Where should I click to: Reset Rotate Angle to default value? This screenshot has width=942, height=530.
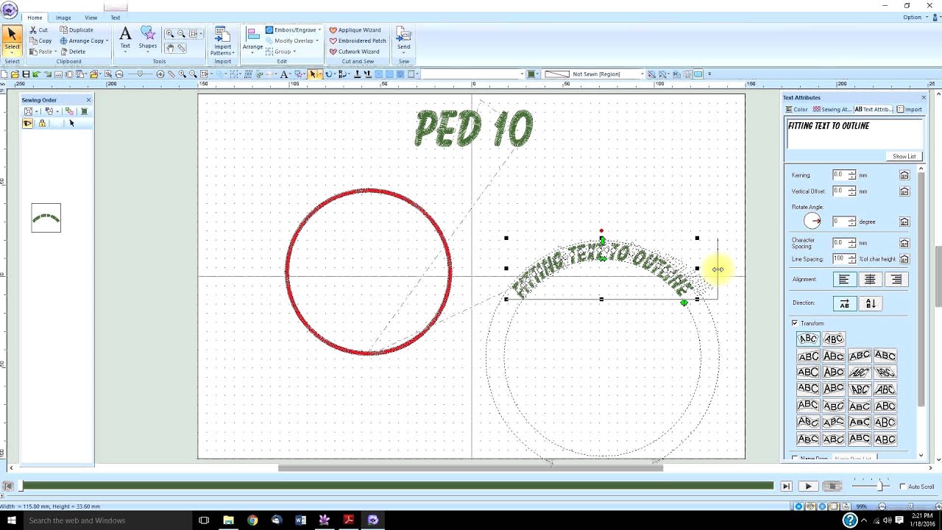pyautogui.click(x=904, y=222)
